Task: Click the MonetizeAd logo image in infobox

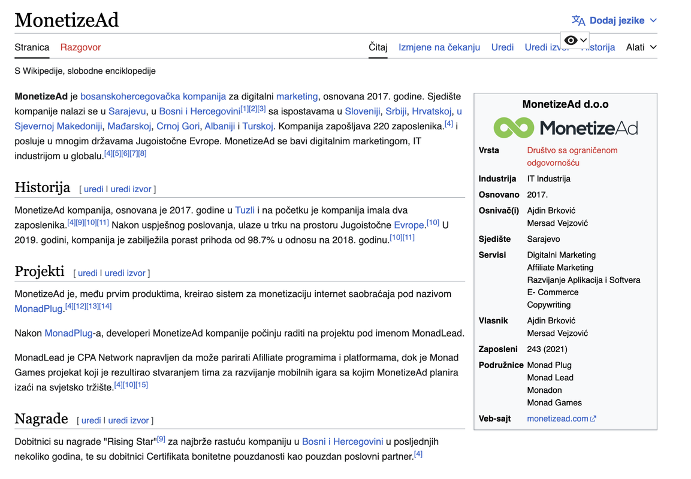Action: click(x=565, y=128)
